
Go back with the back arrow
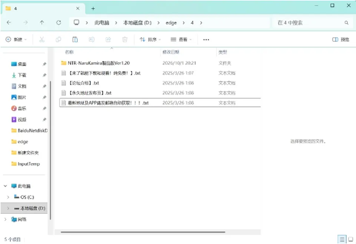tap(9, 23)
